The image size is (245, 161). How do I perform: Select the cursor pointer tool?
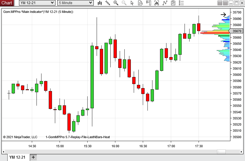point(132,3)
